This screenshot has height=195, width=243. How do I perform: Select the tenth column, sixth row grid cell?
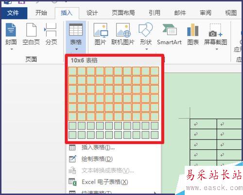click(x=155, y=117)
